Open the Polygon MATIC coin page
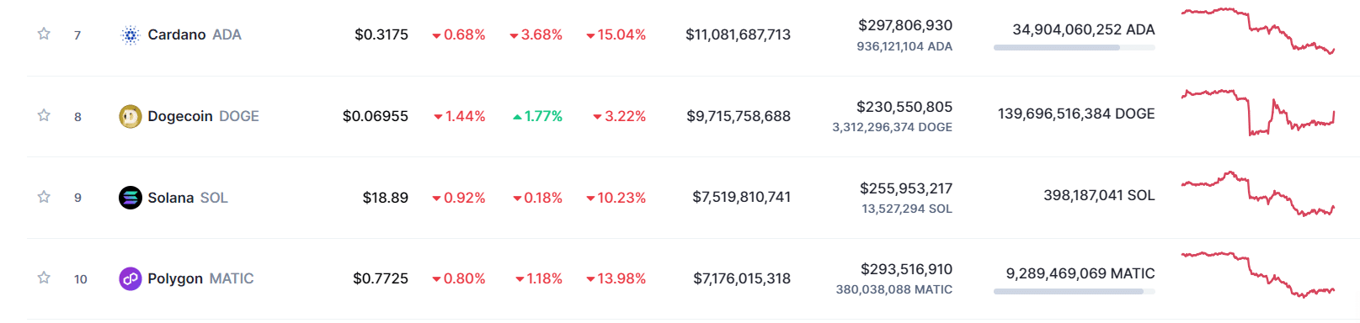Screen dimensions: 1360x323 coord(200,278)
